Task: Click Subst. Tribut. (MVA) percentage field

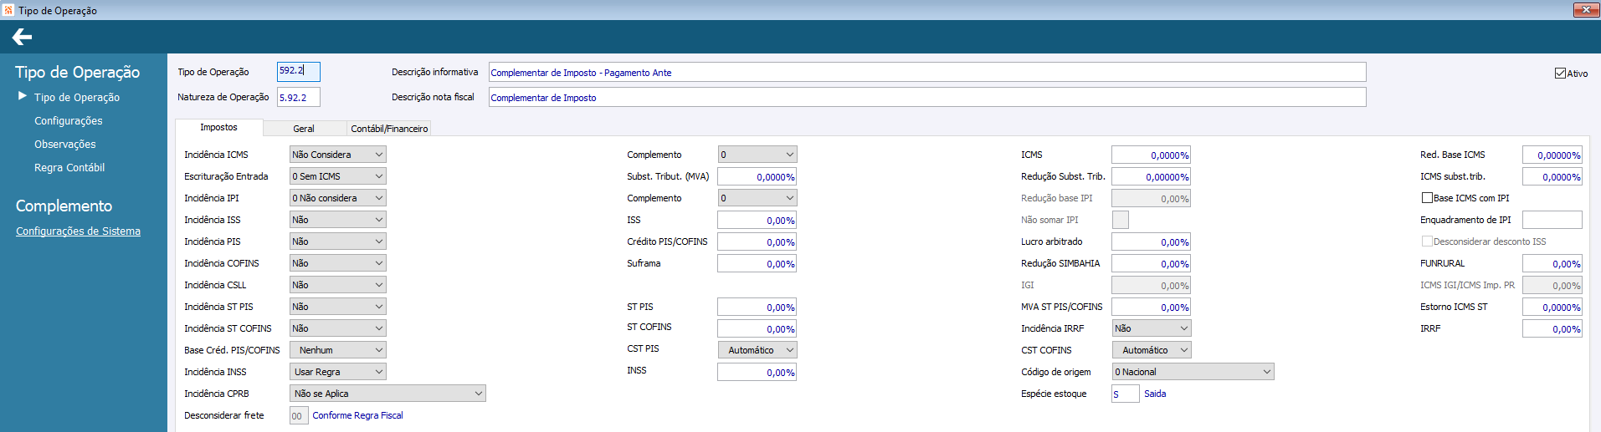Action: pyautogui.click(x=757, y=176)
